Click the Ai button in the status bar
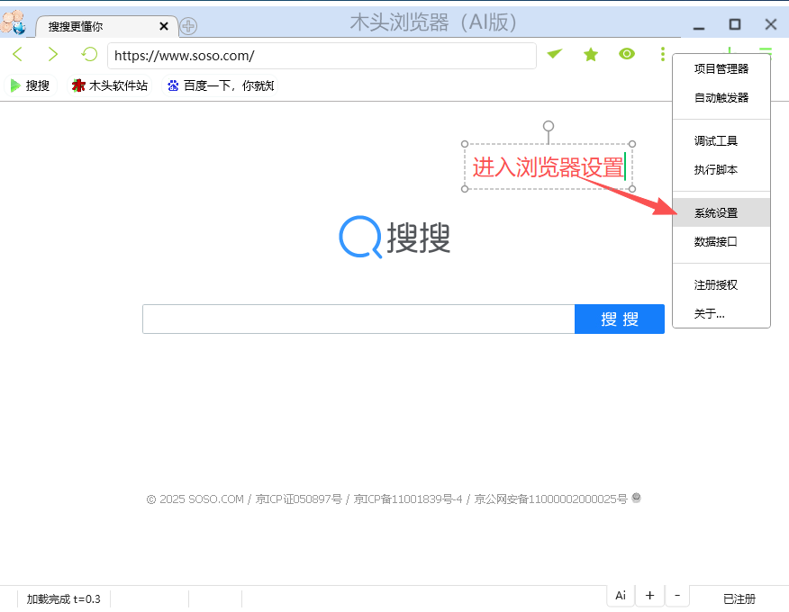This screenshot has width=789, height=612. pyautogui.click(x=621, y=596)
